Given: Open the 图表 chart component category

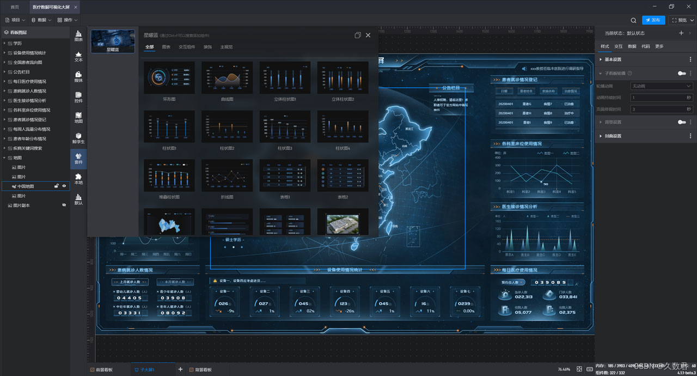Looking at the screenshot, I should (78, 35).
